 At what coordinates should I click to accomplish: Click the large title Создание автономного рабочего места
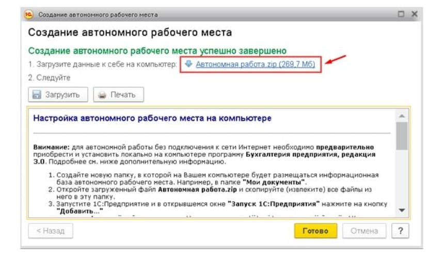coord(130,33)
